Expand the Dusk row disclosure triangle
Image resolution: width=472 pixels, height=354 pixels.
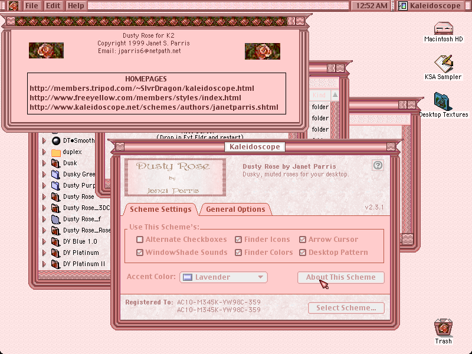coord(44,163)
